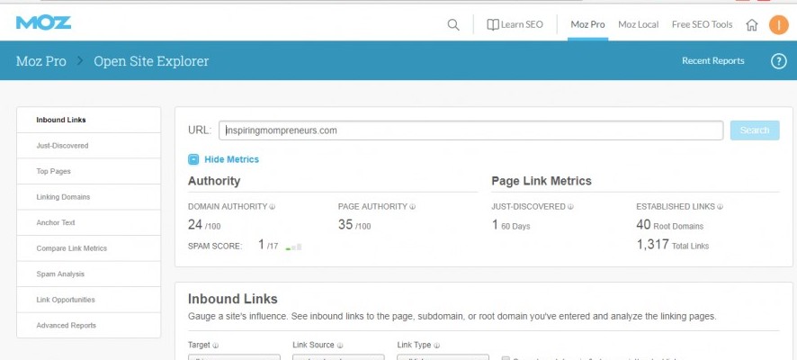Open Top Pages in sidebar

point(89,171)
